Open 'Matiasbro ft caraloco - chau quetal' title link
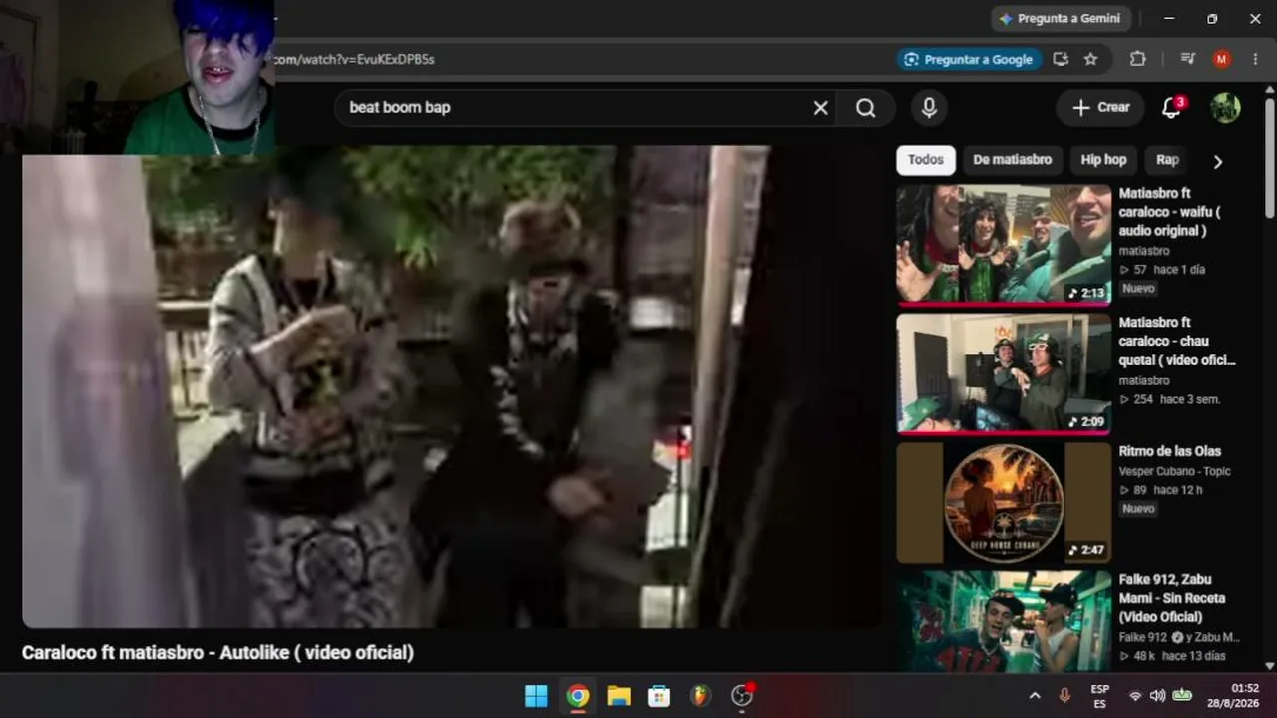The image size is (1277, 718). 1177,341
